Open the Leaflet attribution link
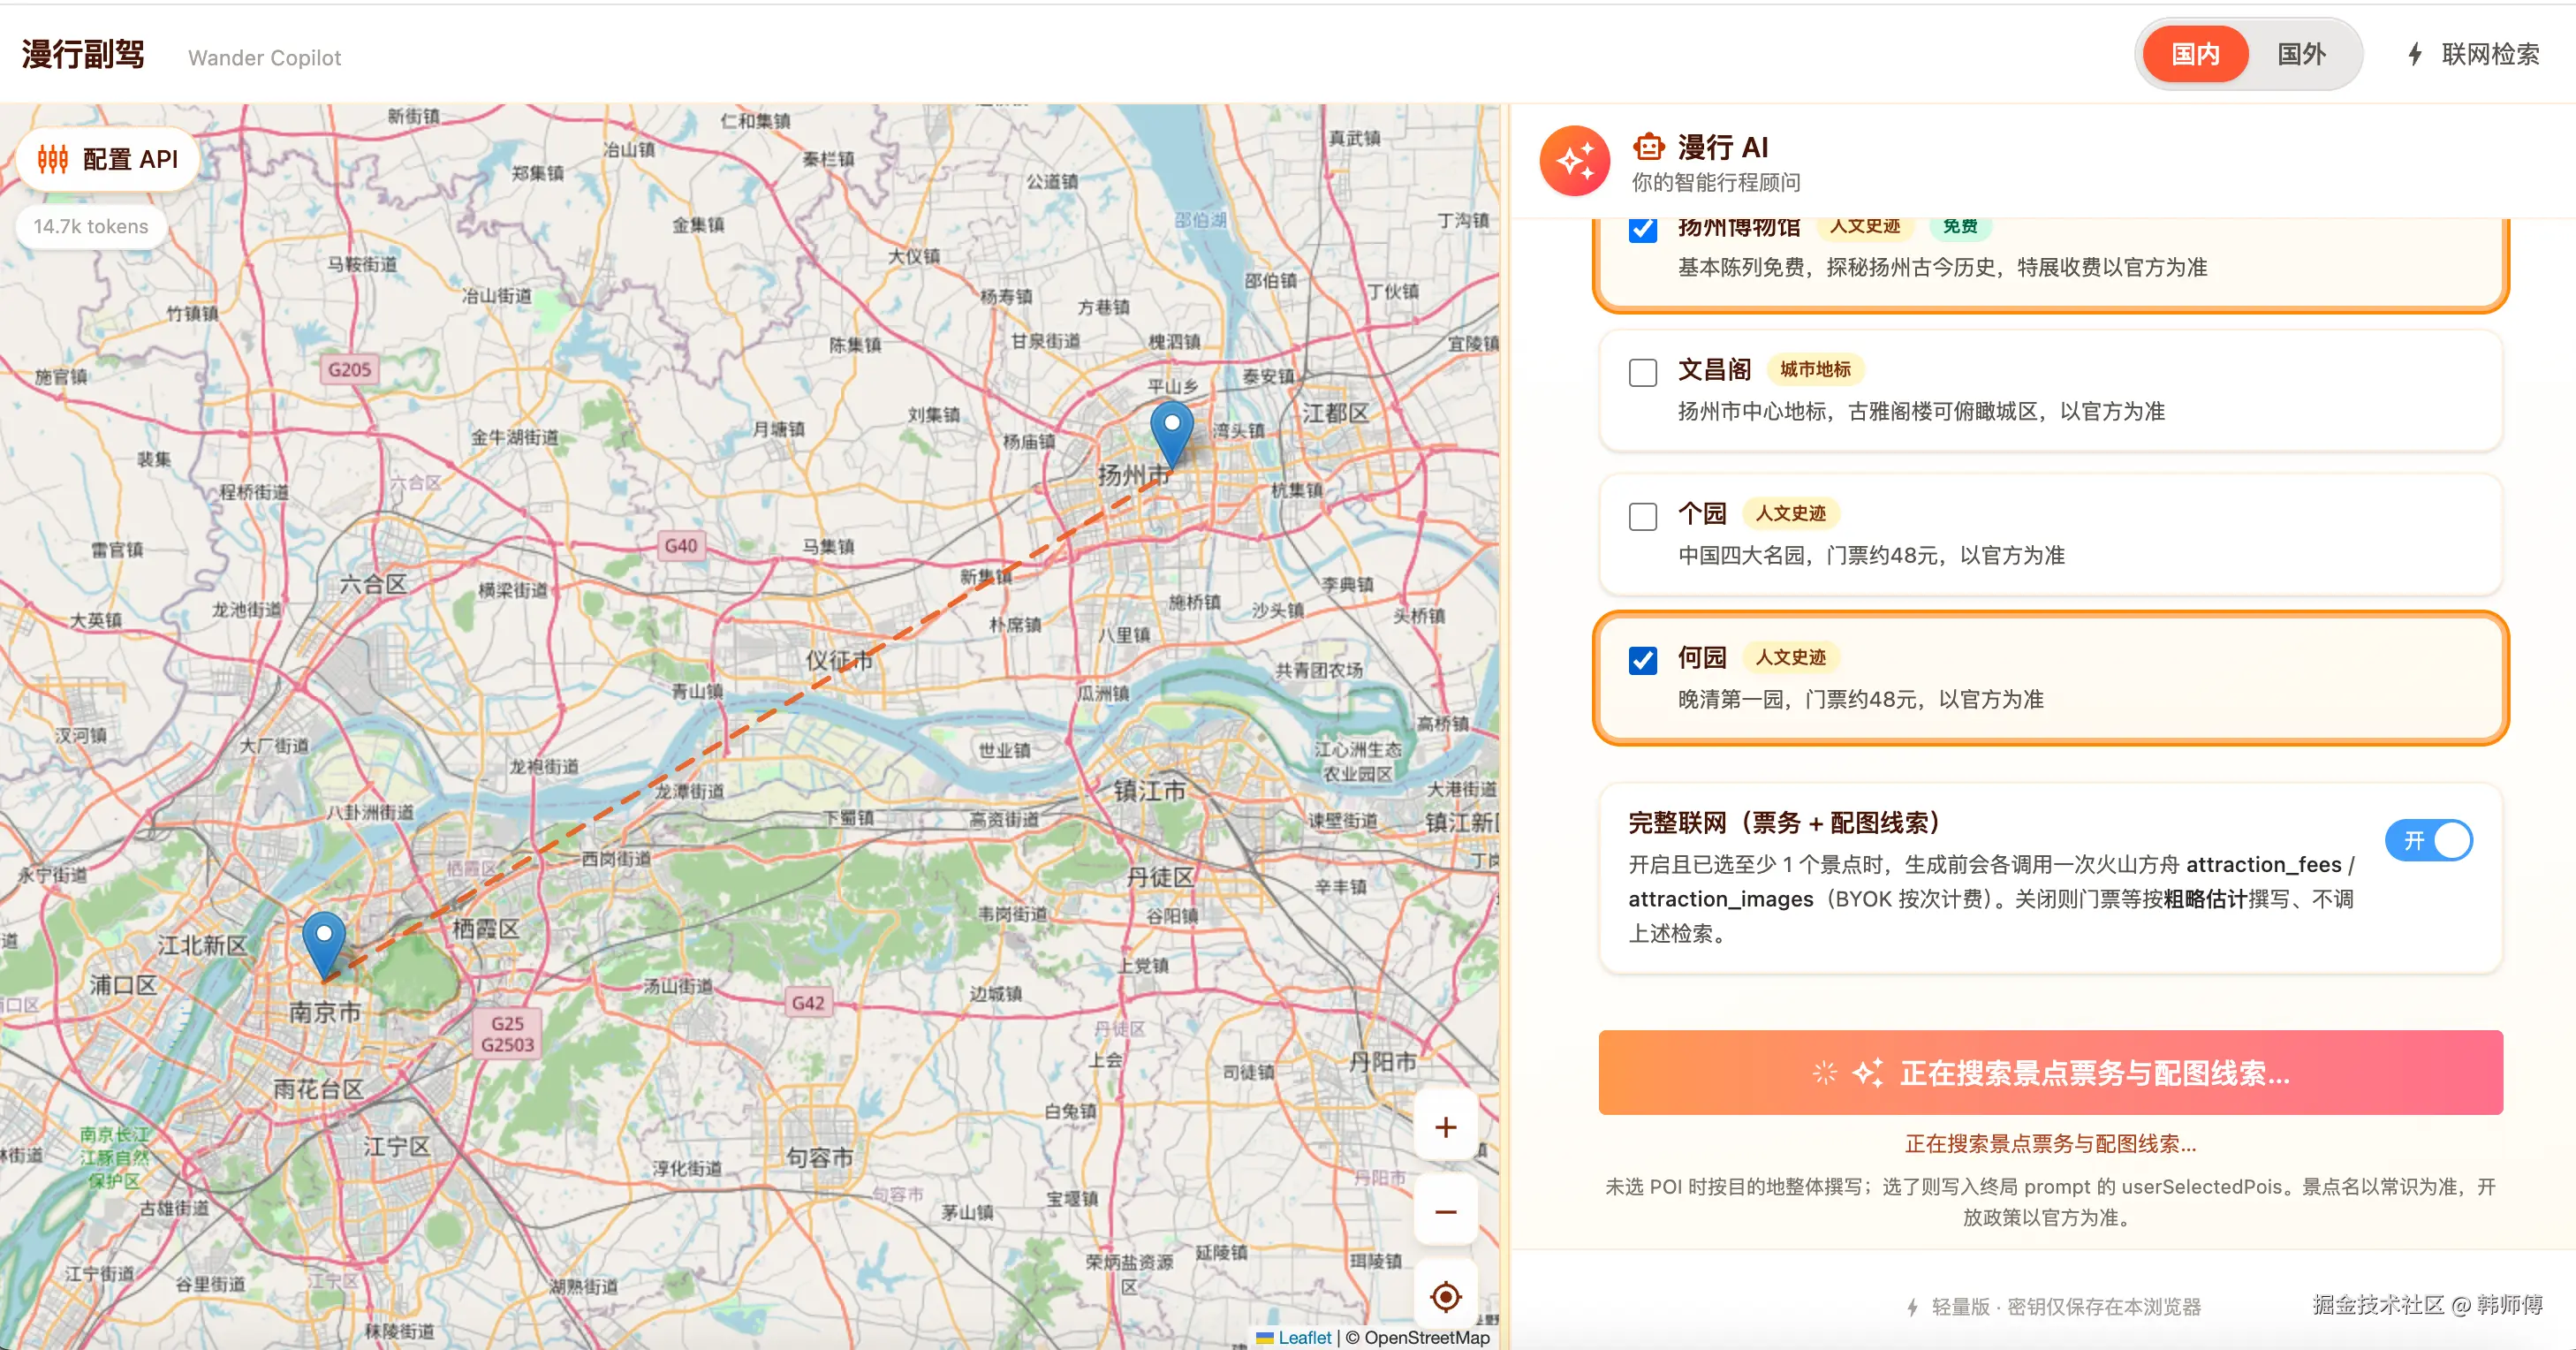Screen dimensions: 2576x1350 (1303, 1338)
